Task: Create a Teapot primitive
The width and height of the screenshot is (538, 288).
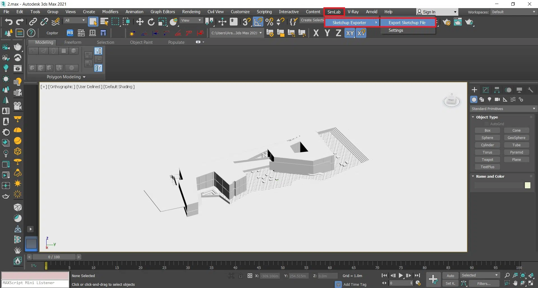Action: [487, 159]
